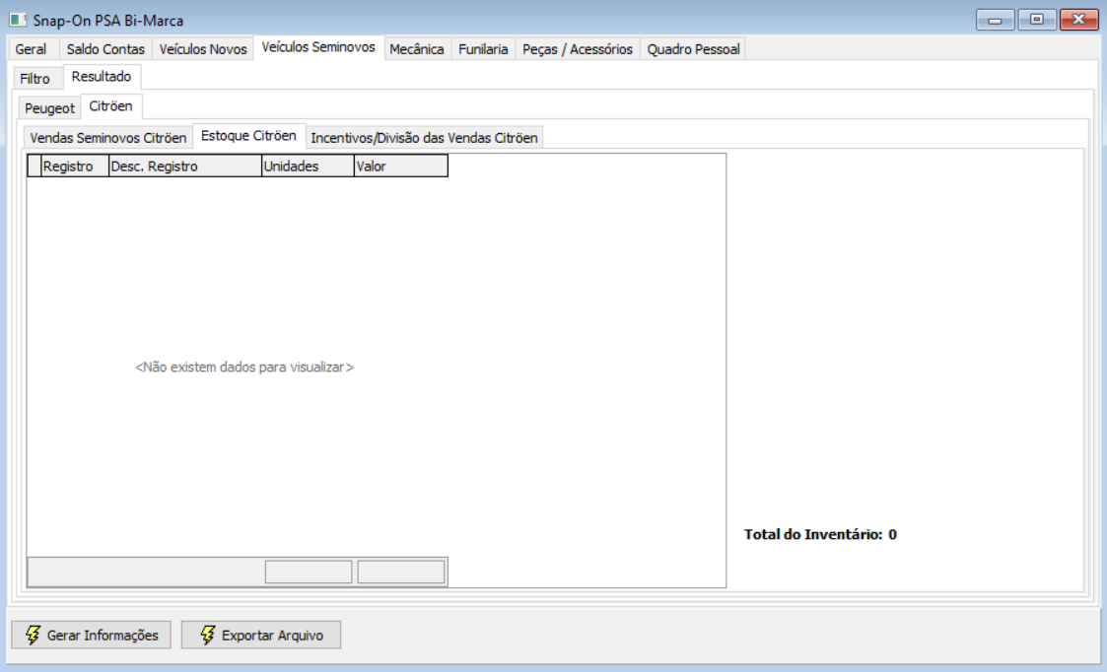The width and height of the screenshot is (1107, 672).
Task: Go to the Mecânica tab
Action: 417,48
